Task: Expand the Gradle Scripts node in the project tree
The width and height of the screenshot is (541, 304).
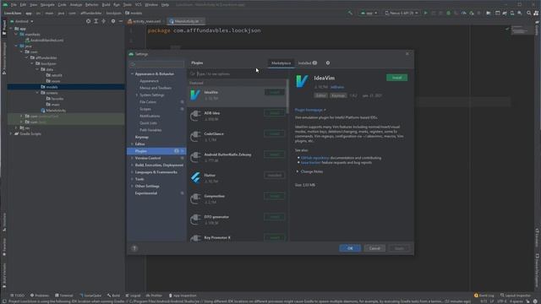Action: pos(11,133)
